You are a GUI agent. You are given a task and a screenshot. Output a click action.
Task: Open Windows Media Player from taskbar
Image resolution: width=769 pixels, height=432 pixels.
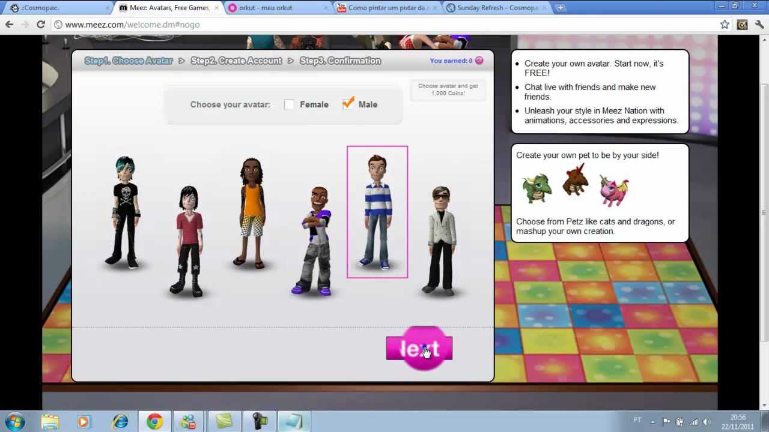pyautogui.click(x=84, y=422)
